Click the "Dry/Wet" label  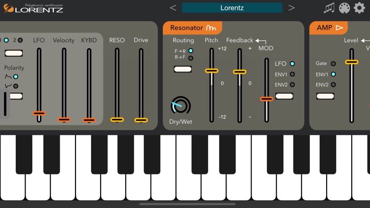pyautogui.click(x=181, y=122)
